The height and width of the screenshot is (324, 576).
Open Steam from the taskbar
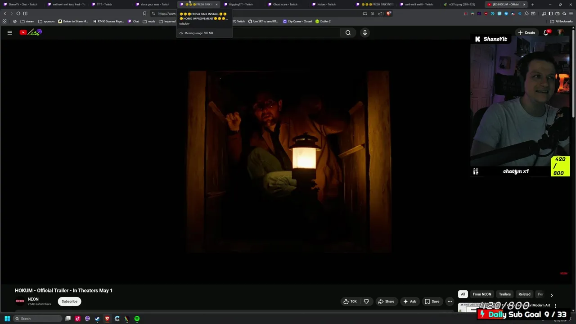97,319
